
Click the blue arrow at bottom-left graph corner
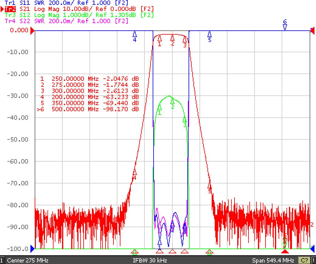click(33, 249)
